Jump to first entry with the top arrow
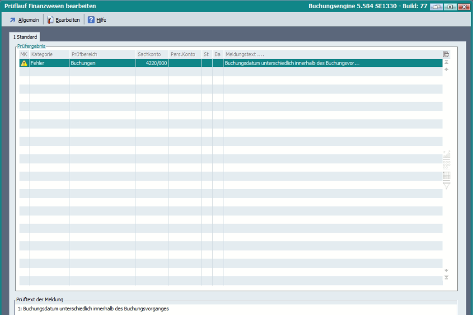 pyautogui.click(x=447, y=62)
